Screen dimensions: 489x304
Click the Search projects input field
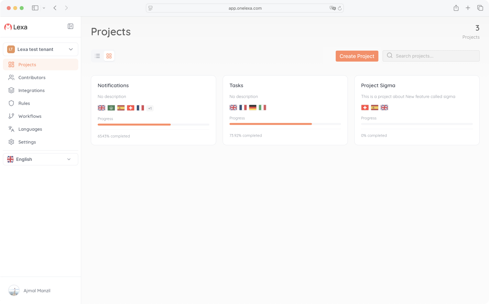[x=431, y=56]
